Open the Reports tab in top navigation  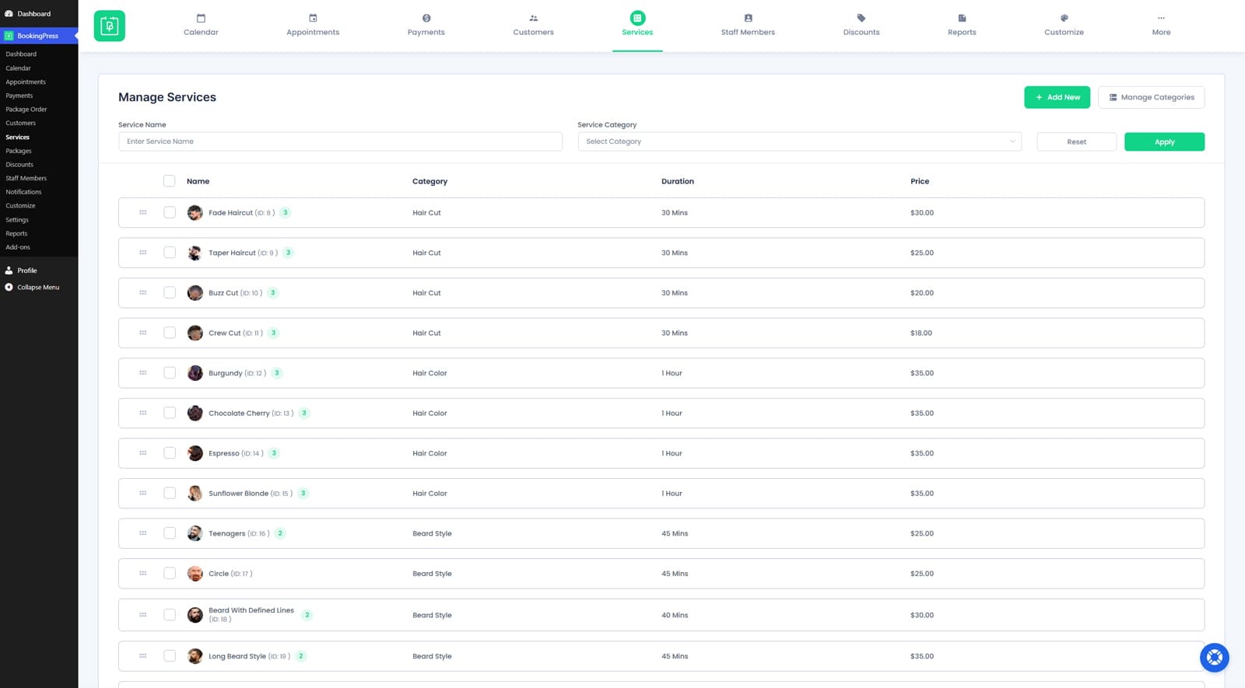point(962,25)
